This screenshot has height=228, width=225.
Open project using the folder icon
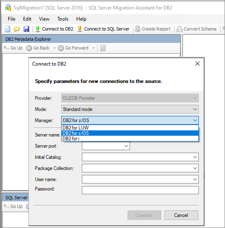[17, 29]
